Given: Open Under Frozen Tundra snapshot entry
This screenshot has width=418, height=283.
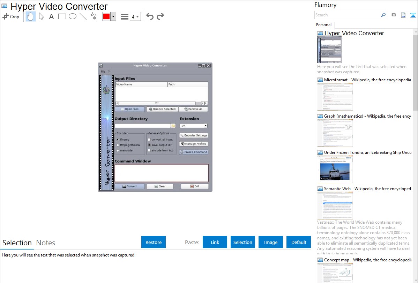Looking at the screenshot, I should pyautogui.click(x=368, y=152).
